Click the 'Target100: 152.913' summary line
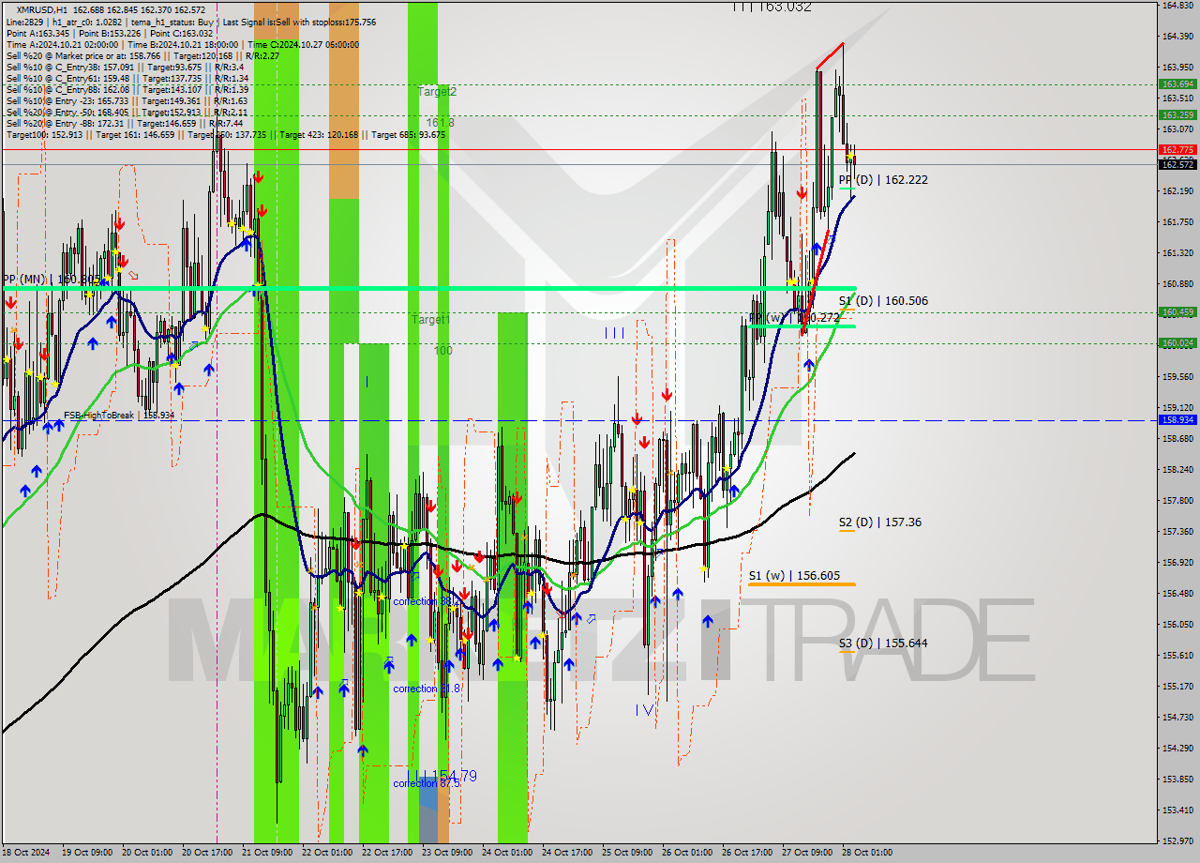This screenshot has width=1200, height=863. pyautogui.click(x=225, y=134)
